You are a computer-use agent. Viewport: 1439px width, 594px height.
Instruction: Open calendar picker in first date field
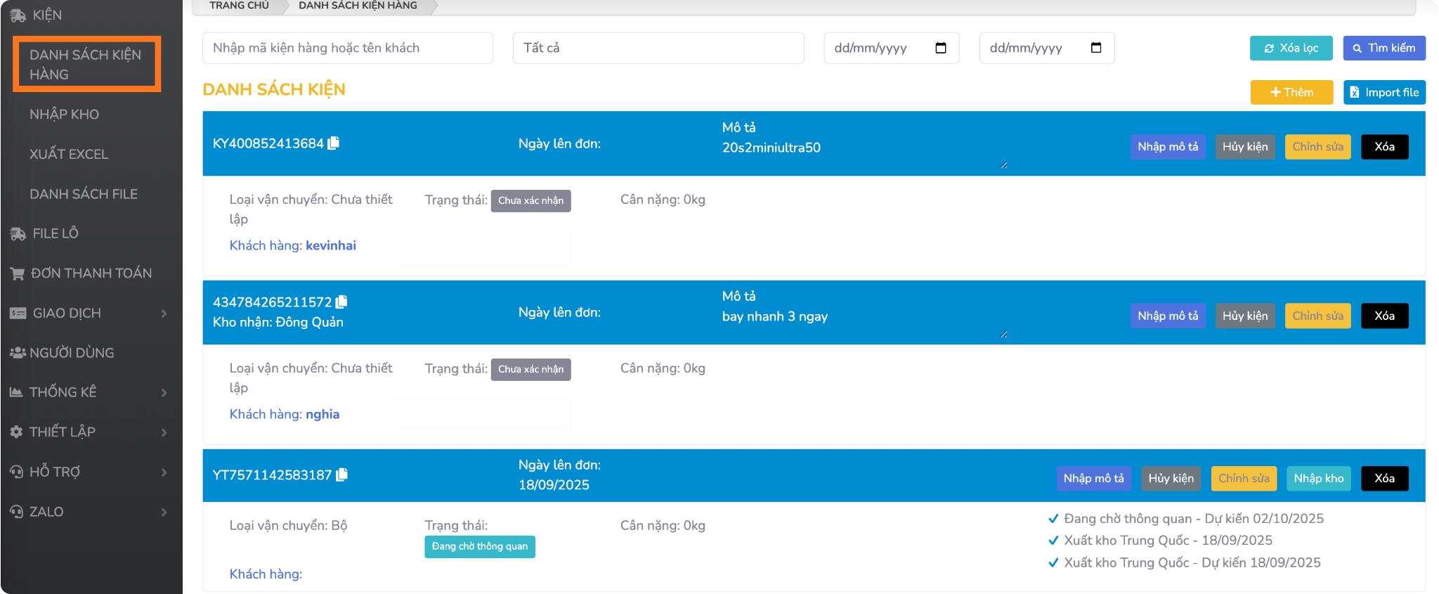tap(941, 48)
